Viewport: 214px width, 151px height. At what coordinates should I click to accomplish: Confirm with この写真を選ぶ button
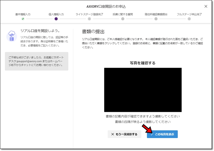click(x=162, y=134)
